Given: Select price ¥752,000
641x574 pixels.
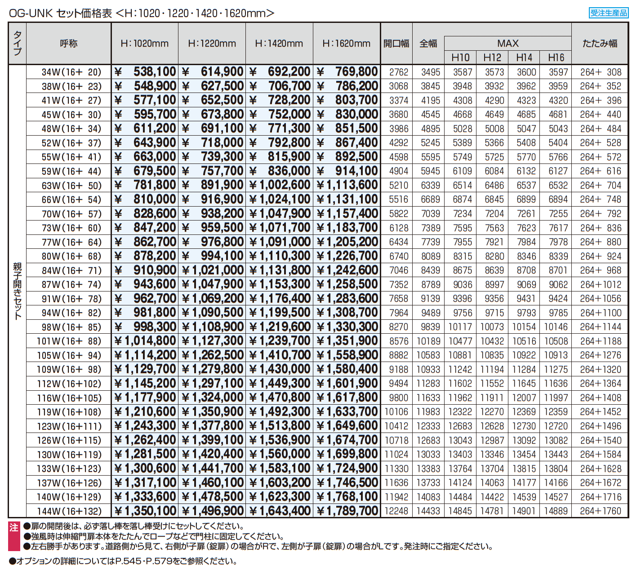Looking at the screenshot, I should (280, 115).
